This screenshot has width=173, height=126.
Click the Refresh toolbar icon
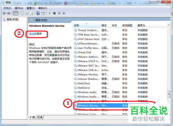27,13
